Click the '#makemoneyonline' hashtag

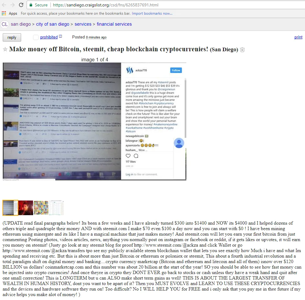click(165, 124)
